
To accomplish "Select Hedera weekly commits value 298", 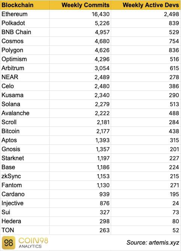I will pyautogui.click(x=105, y=221).
